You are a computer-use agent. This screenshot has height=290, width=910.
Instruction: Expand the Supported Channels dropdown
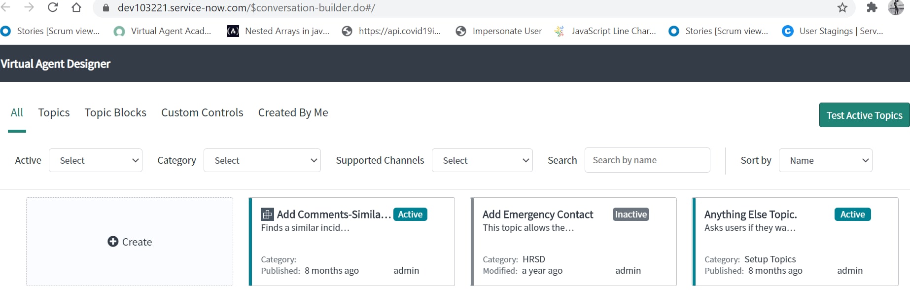(x=482, y=160)
